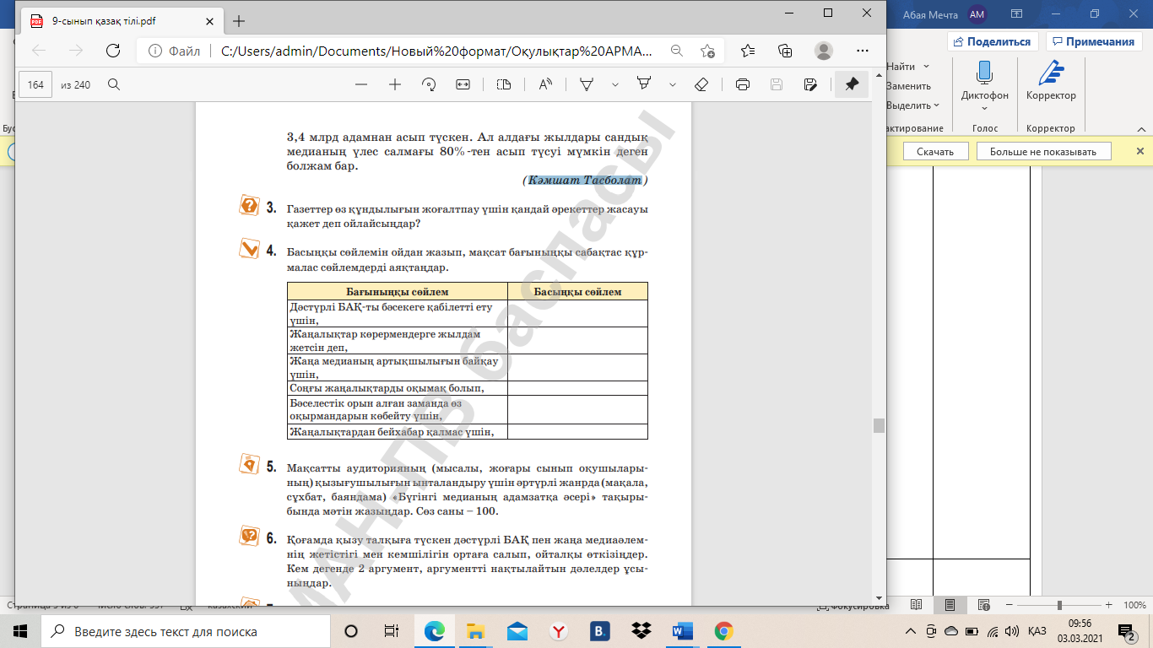Click the Word zoom slider handle
This screenshot has height=648, width=1153.
(1059, 605)
